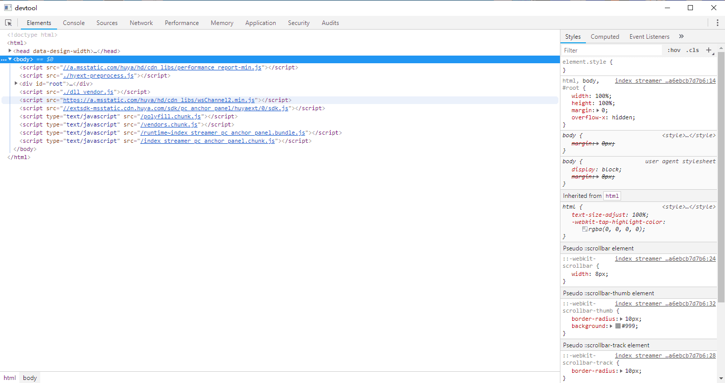Open the rgba(0, 0, 0, 0) color swatch
Image resolution: width=725 pixels, height=383 pixels.
(585, 229)
